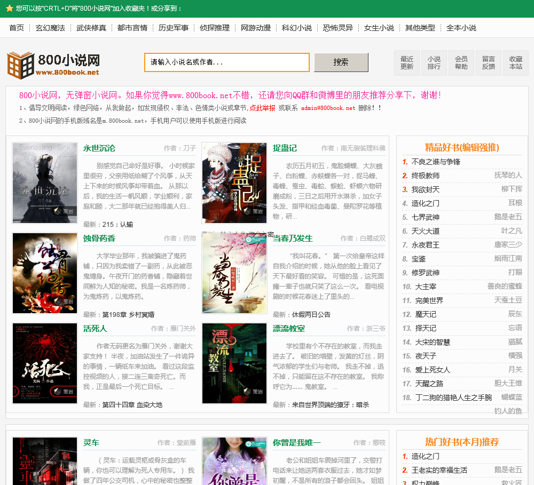Image resolution: width=534 pixels, height=485 pixels.
Task: Open 最近更新 quick link
Action: [x=407, y=63]
